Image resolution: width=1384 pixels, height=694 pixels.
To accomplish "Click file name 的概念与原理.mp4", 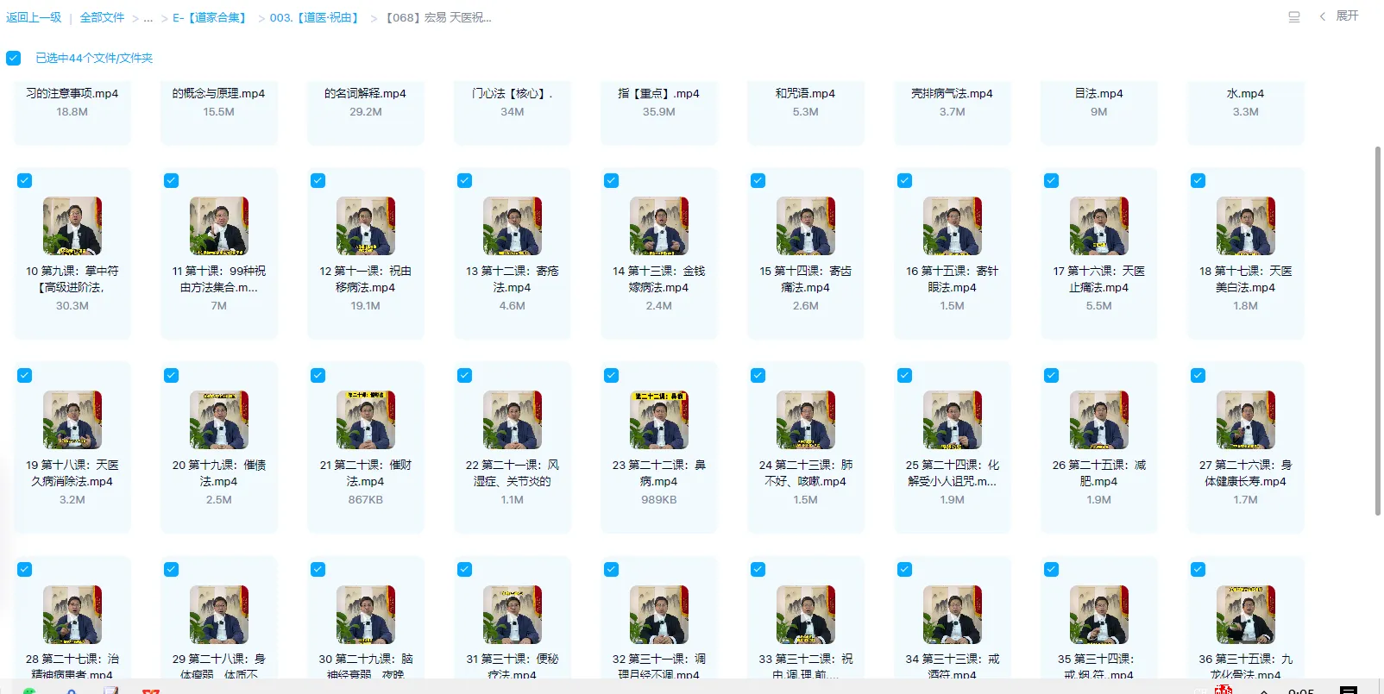I will click(x=218, y=93).
